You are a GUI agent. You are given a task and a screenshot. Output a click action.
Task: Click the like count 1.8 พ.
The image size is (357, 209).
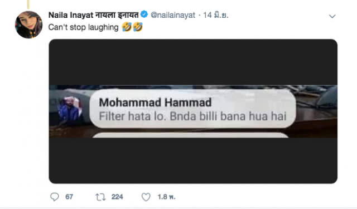click(x=166, y=197)
